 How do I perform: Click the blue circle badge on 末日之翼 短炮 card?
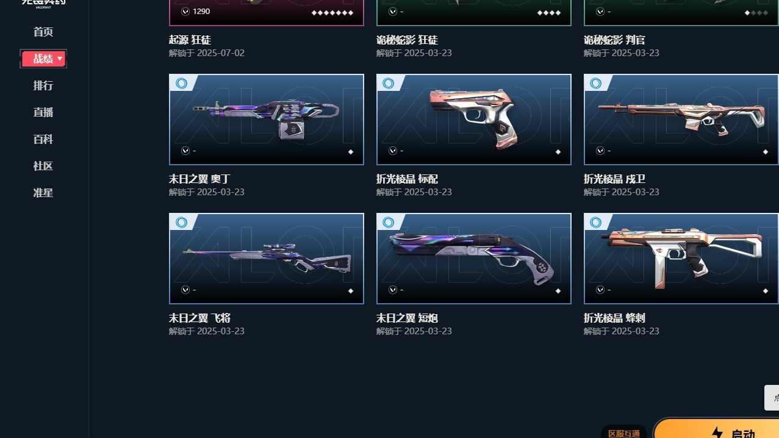click(x=389, y=222)
